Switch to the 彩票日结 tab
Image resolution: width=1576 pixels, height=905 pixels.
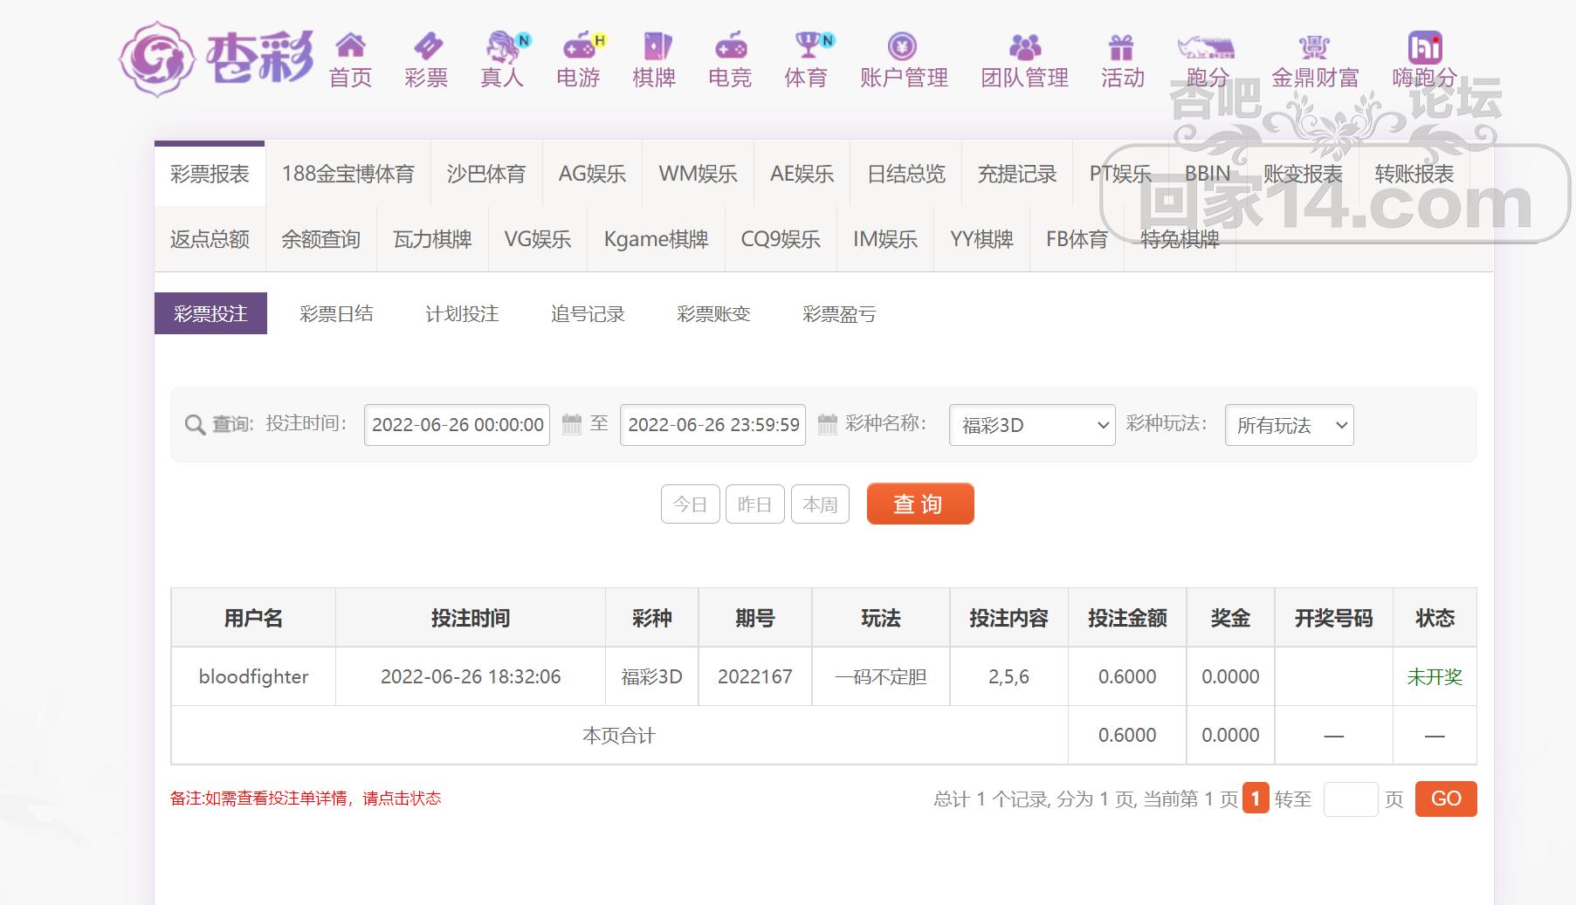point(336,314)
